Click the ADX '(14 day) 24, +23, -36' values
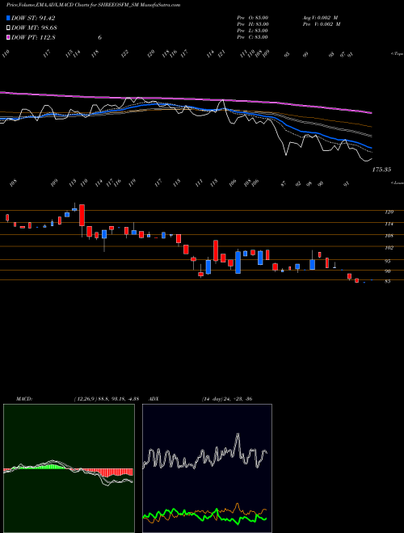 (x=227, y=399)
